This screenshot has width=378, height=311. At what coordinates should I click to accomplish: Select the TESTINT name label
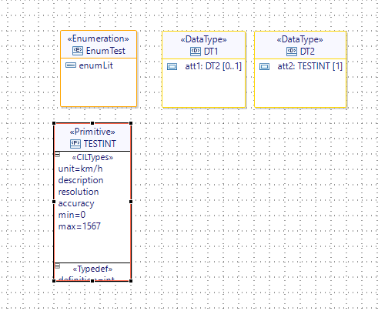pyautogui.click(x=100, y=144)
